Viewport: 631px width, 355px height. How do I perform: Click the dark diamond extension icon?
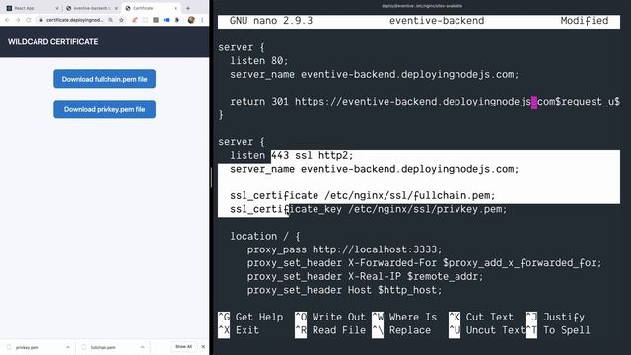tap(176, 20)
